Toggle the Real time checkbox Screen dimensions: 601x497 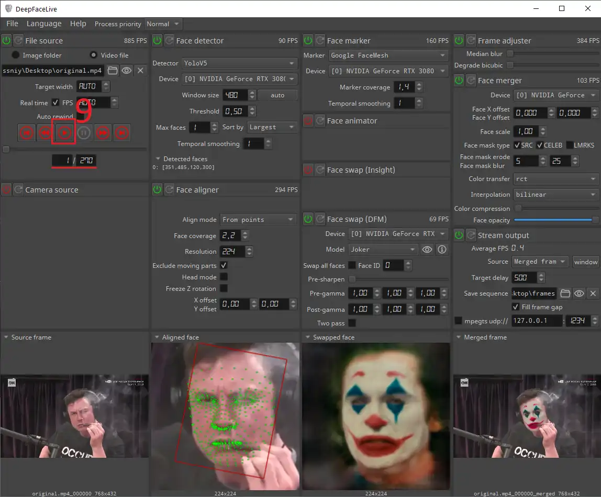55,103
